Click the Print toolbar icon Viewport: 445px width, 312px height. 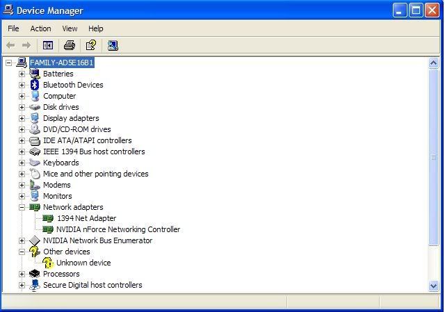70,45
